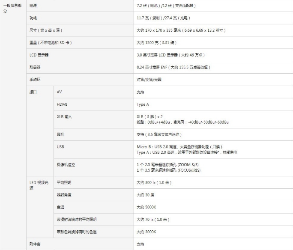
Task: Select the XLR（3 脚）x 2 text
Action: pyautogui.click(x=149, y=117)
